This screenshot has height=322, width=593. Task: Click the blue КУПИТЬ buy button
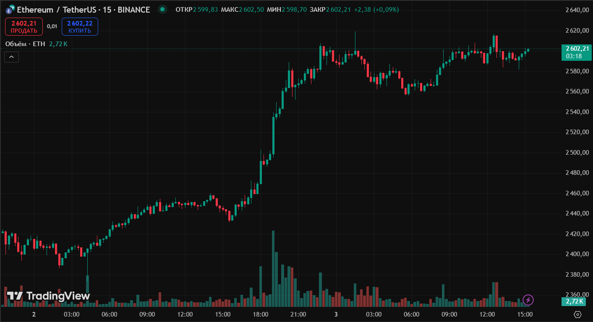(80, 26)
